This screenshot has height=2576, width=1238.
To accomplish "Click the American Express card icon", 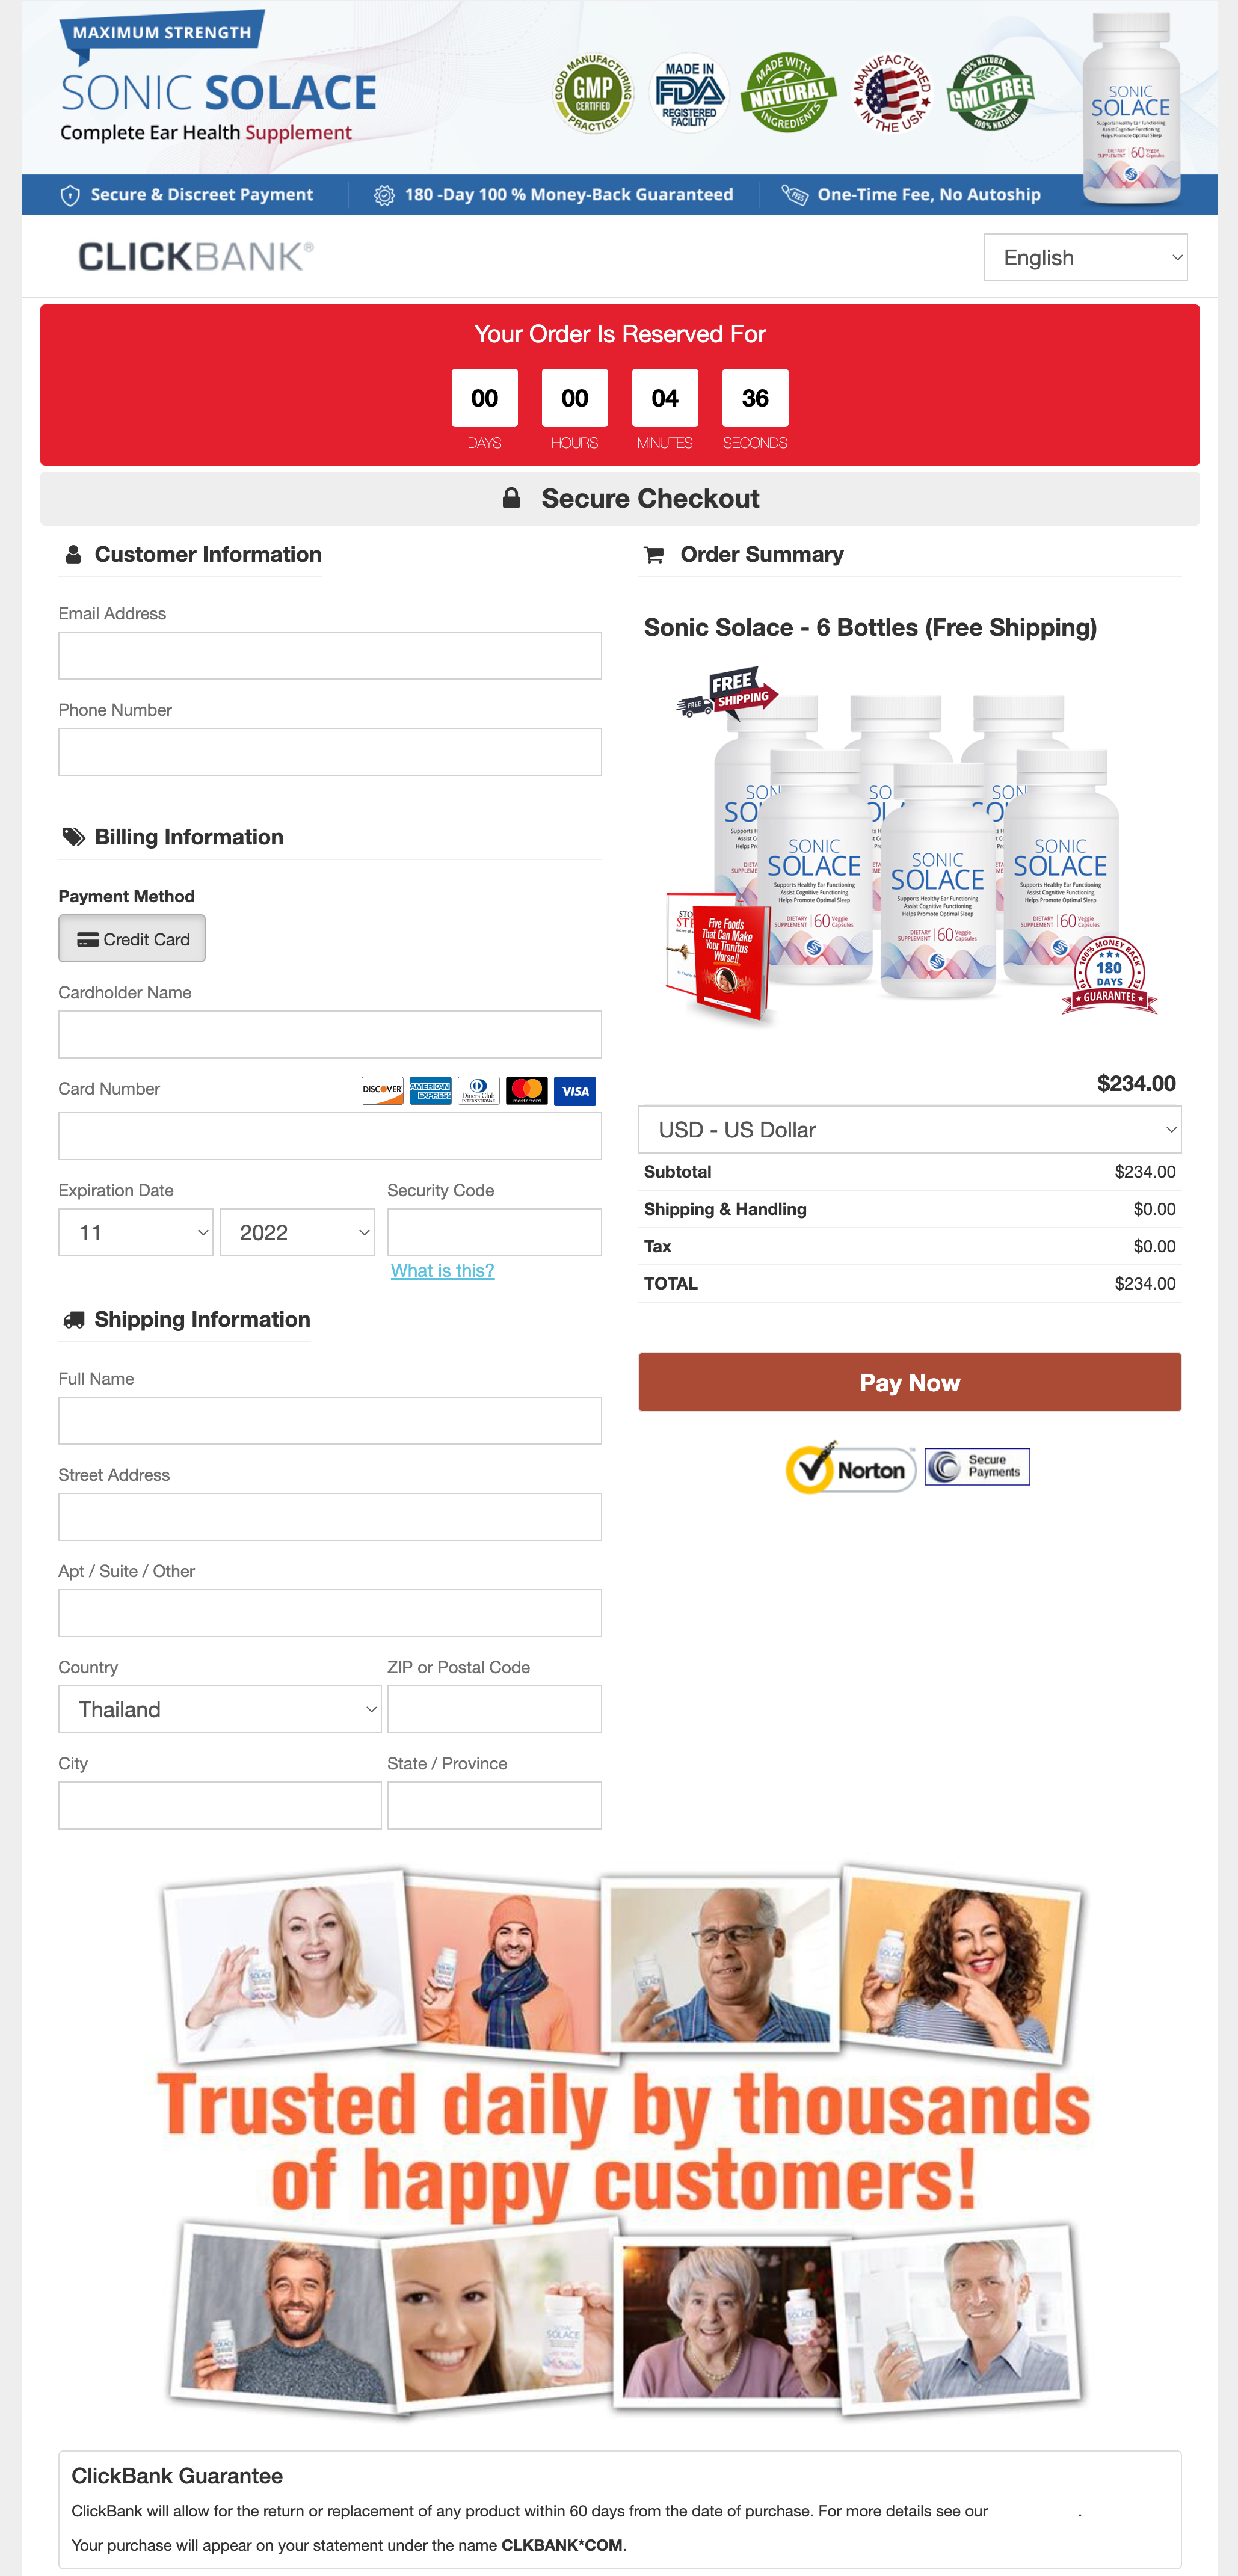I will pos(431,1090).
